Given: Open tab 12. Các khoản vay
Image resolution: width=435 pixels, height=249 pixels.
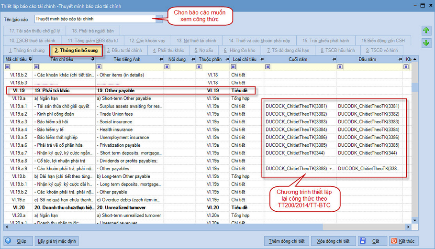Looking at the screenshot, I should 147,41.
